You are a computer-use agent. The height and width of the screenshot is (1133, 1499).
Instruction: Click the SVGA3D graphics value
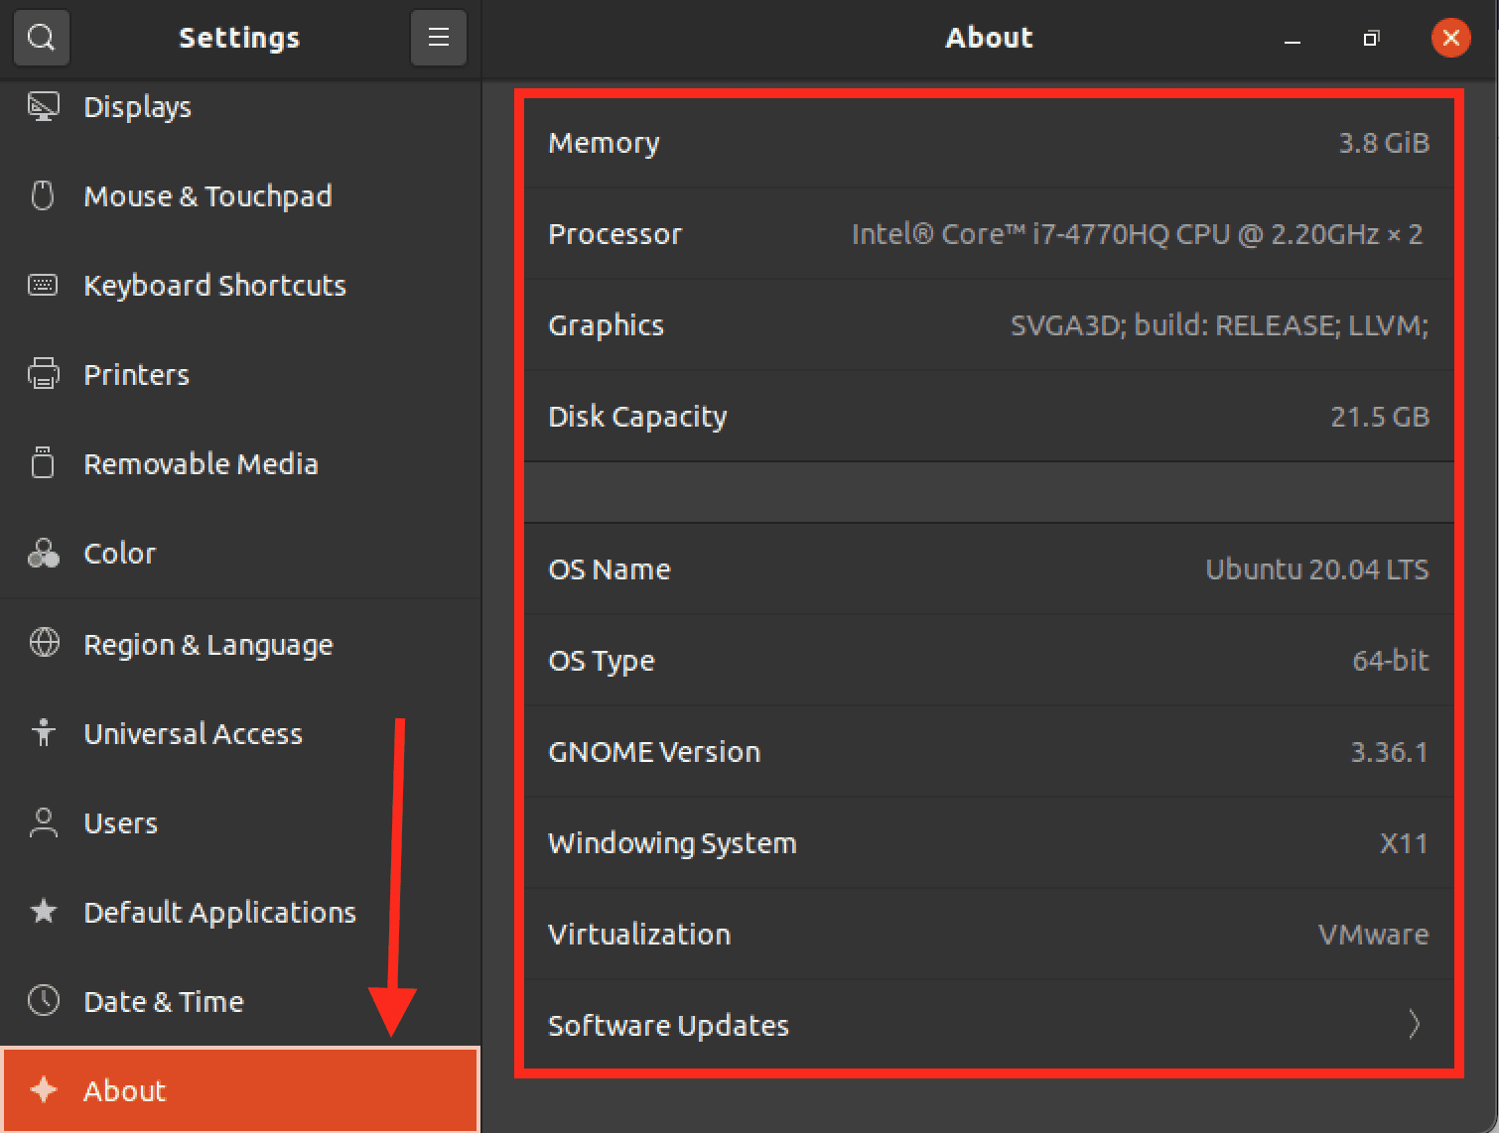tap(1219, 325)
